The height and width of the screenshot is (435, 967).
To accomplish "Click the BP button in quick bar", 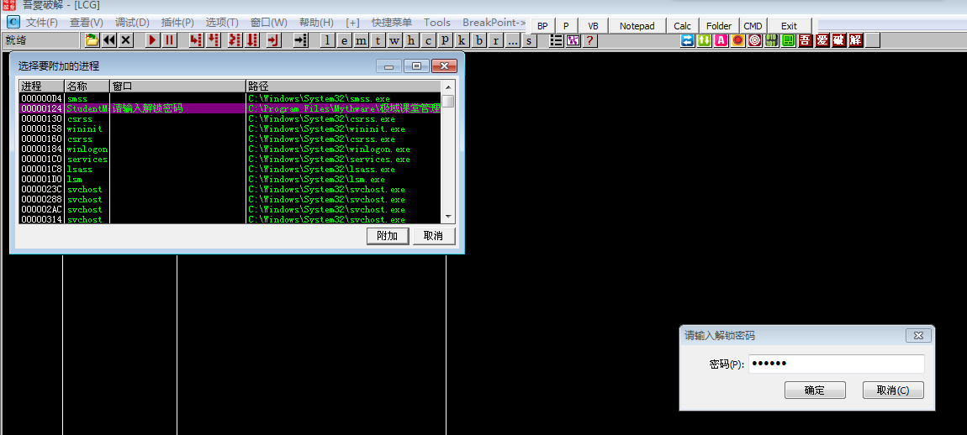I will (x=542, y=26).
